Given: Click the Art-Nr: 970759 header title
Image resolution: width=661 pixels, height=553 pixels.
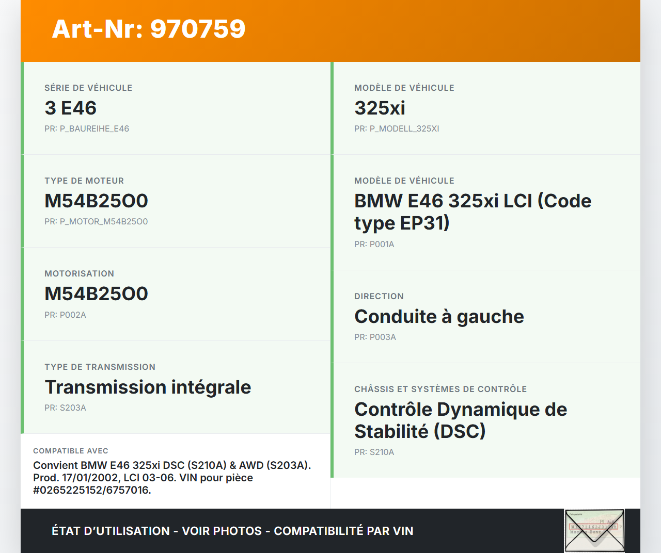Looking at the screenshot, I should coord(149,29).
